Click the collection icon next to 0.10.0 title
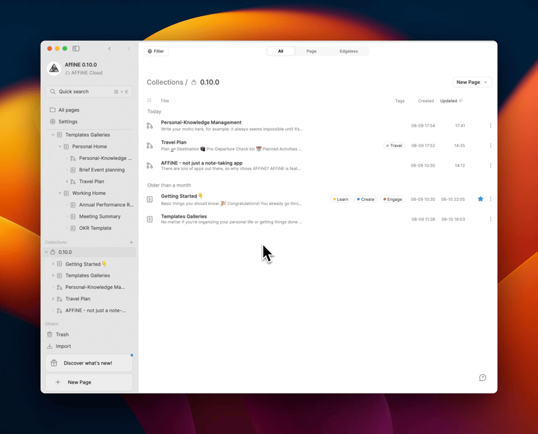The image size is (538, 434). click(194, 82)
